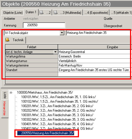
Task: Click into the Kennung field 200550
Action: tap(44, 25)
